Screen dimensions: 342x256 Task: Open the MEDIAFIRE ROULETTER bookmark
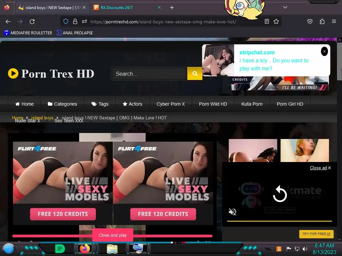28,33
